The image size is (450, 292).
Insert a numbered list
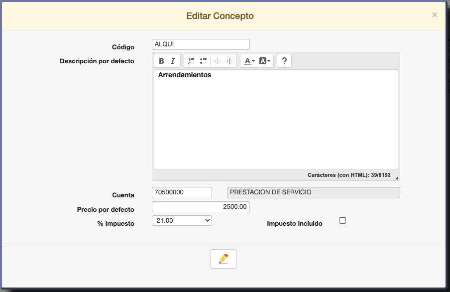pos(191,61)
